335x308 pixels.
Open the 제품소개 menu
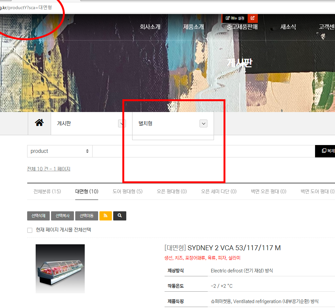pos(193,27)
